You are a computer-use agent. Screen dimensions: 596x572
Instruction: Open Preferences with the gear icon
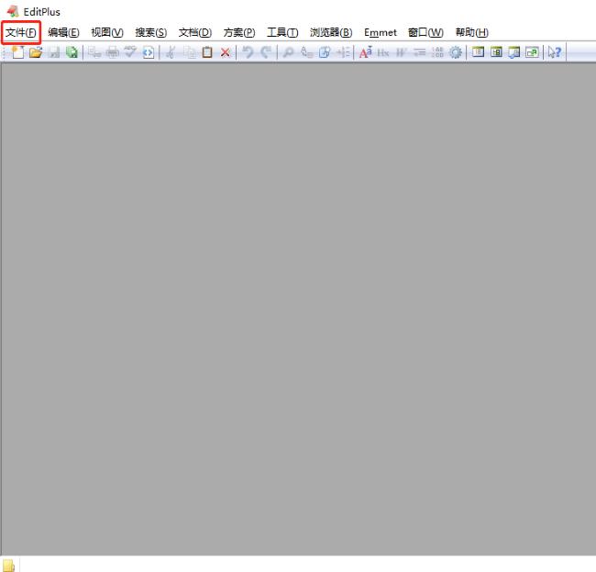[455, 52]
